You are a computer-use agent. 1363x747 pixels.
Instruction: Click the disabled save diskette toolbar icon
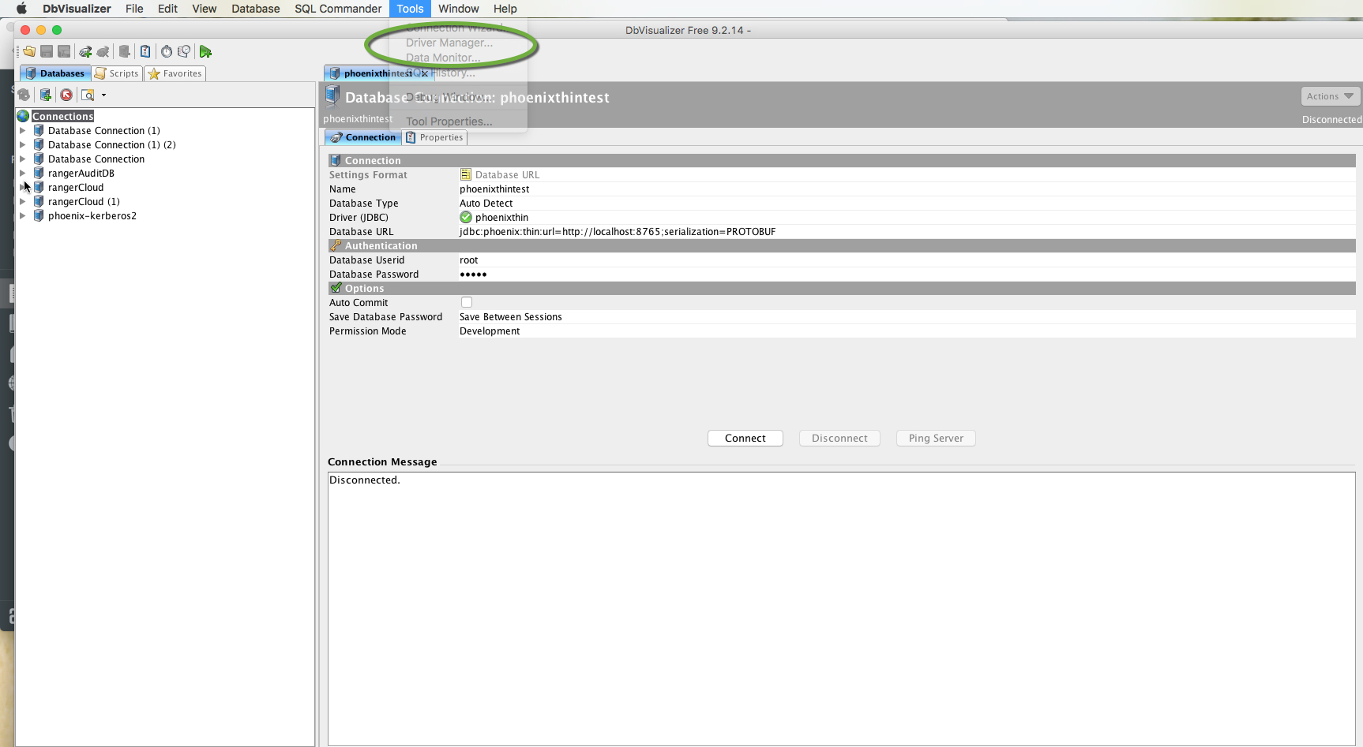coord(46,51)
